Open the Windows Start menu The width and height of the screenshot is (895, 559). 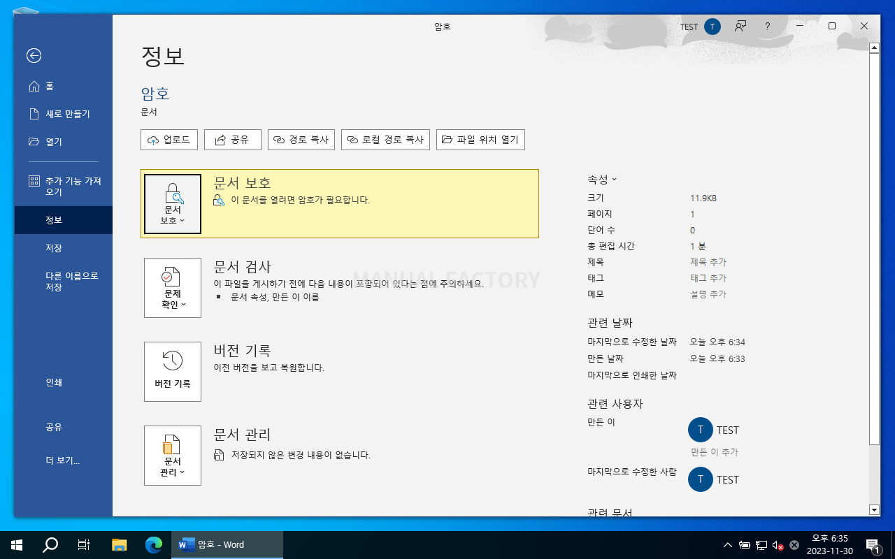point(17,545)
